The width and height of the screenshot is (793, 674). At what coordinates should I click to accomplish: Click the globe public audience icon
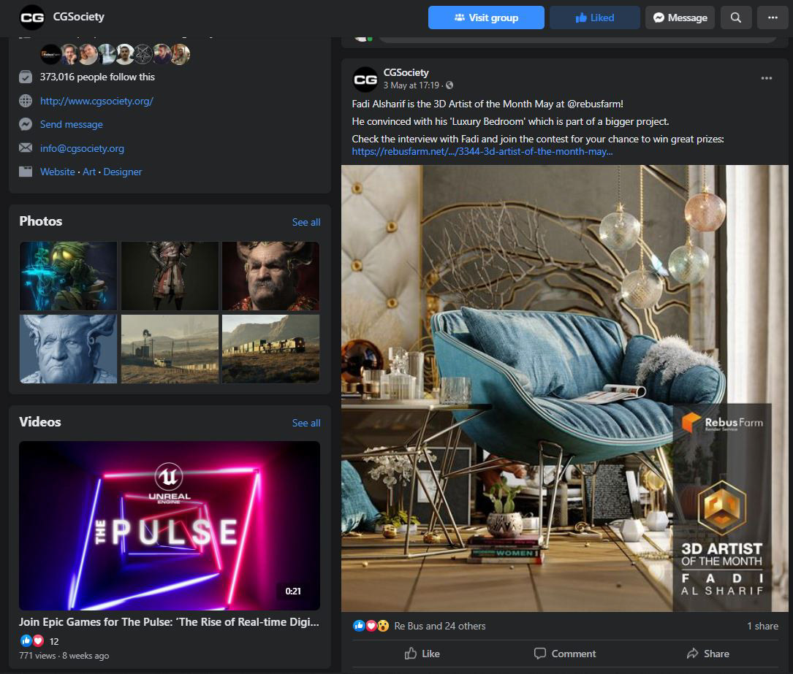click(449, 85)
